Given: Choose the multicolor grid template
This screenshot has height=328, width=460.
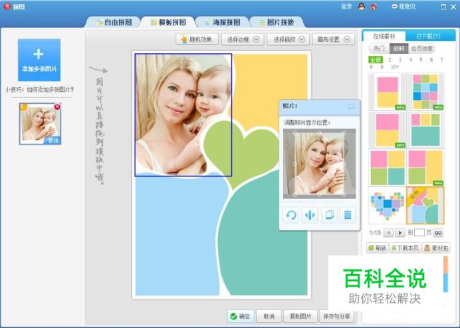Looking at the screenshot, I should coord(425,92).
